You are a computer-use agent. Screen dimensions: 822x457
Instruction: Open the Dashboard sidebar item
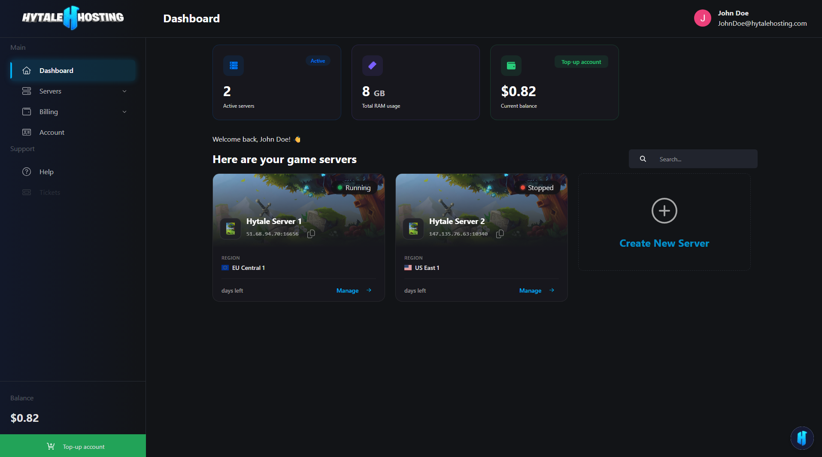coord(73,70)
